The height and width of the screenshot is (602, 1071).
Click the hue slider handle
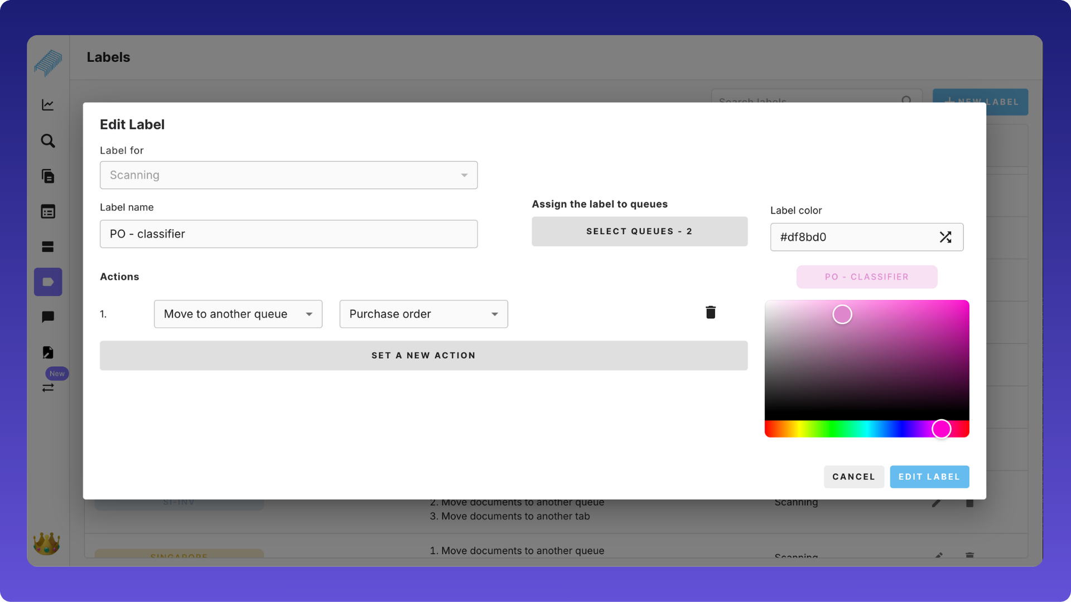[941, 429]
